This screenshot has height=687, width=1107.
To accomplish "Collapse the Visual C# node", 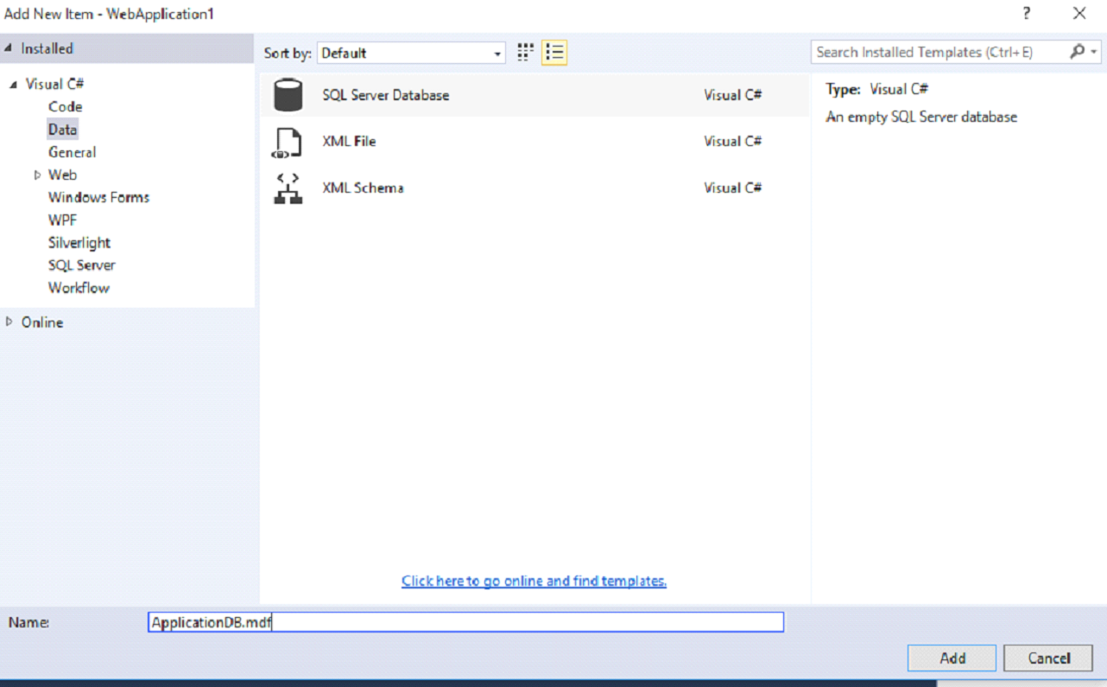I will pos(11,83).
